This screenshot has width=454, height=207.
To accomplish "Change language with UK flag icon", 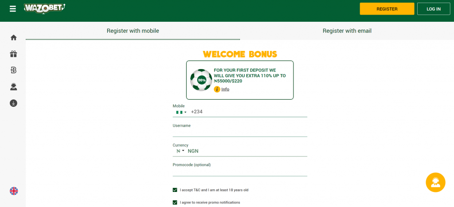I will (x=14, y=191).
